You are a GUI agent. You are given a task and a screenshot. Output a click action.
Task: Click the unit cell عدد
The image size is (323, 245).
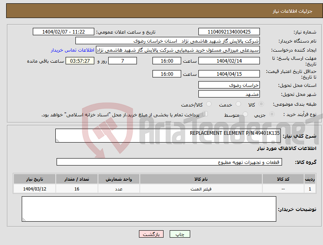[119, 189]
